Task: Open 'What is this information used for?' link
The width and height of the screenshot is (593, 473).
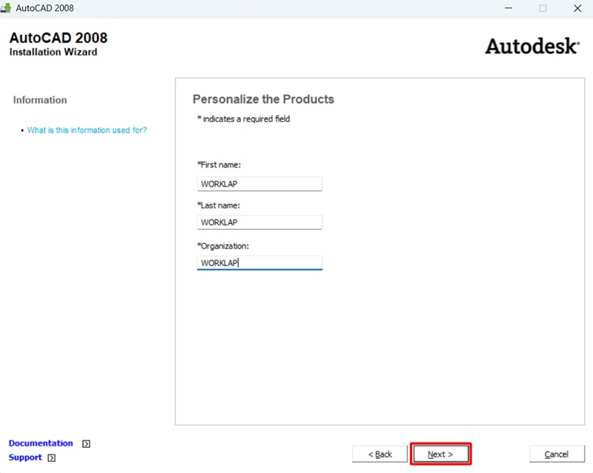Action: pos(87,130)
